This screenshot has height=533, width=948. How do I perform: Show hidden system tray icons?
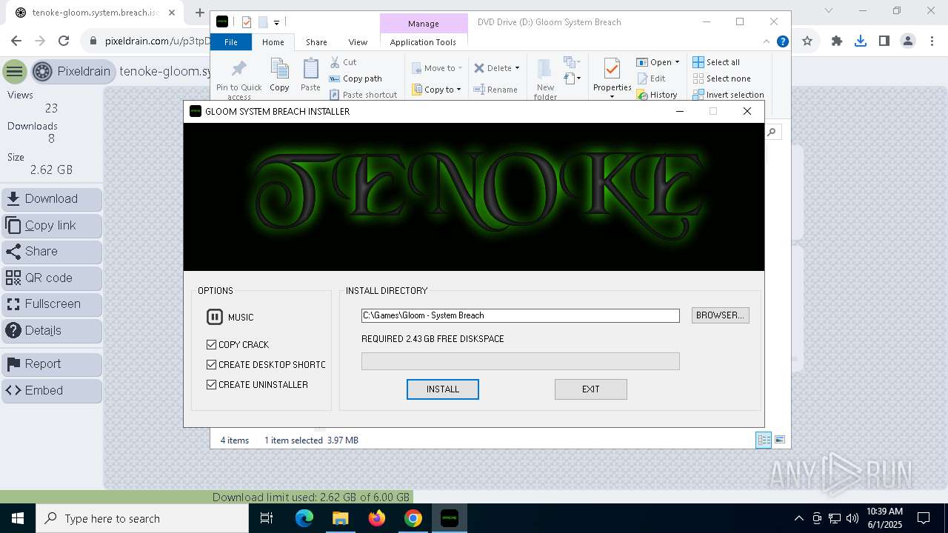pos(798,518)
